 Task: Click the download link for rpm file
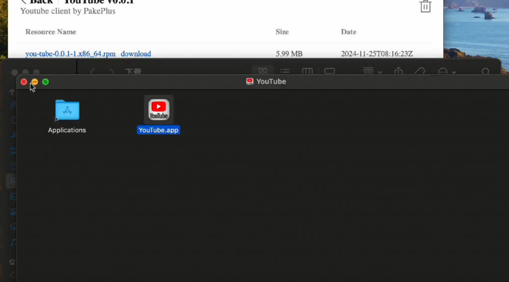click(136, 54)
